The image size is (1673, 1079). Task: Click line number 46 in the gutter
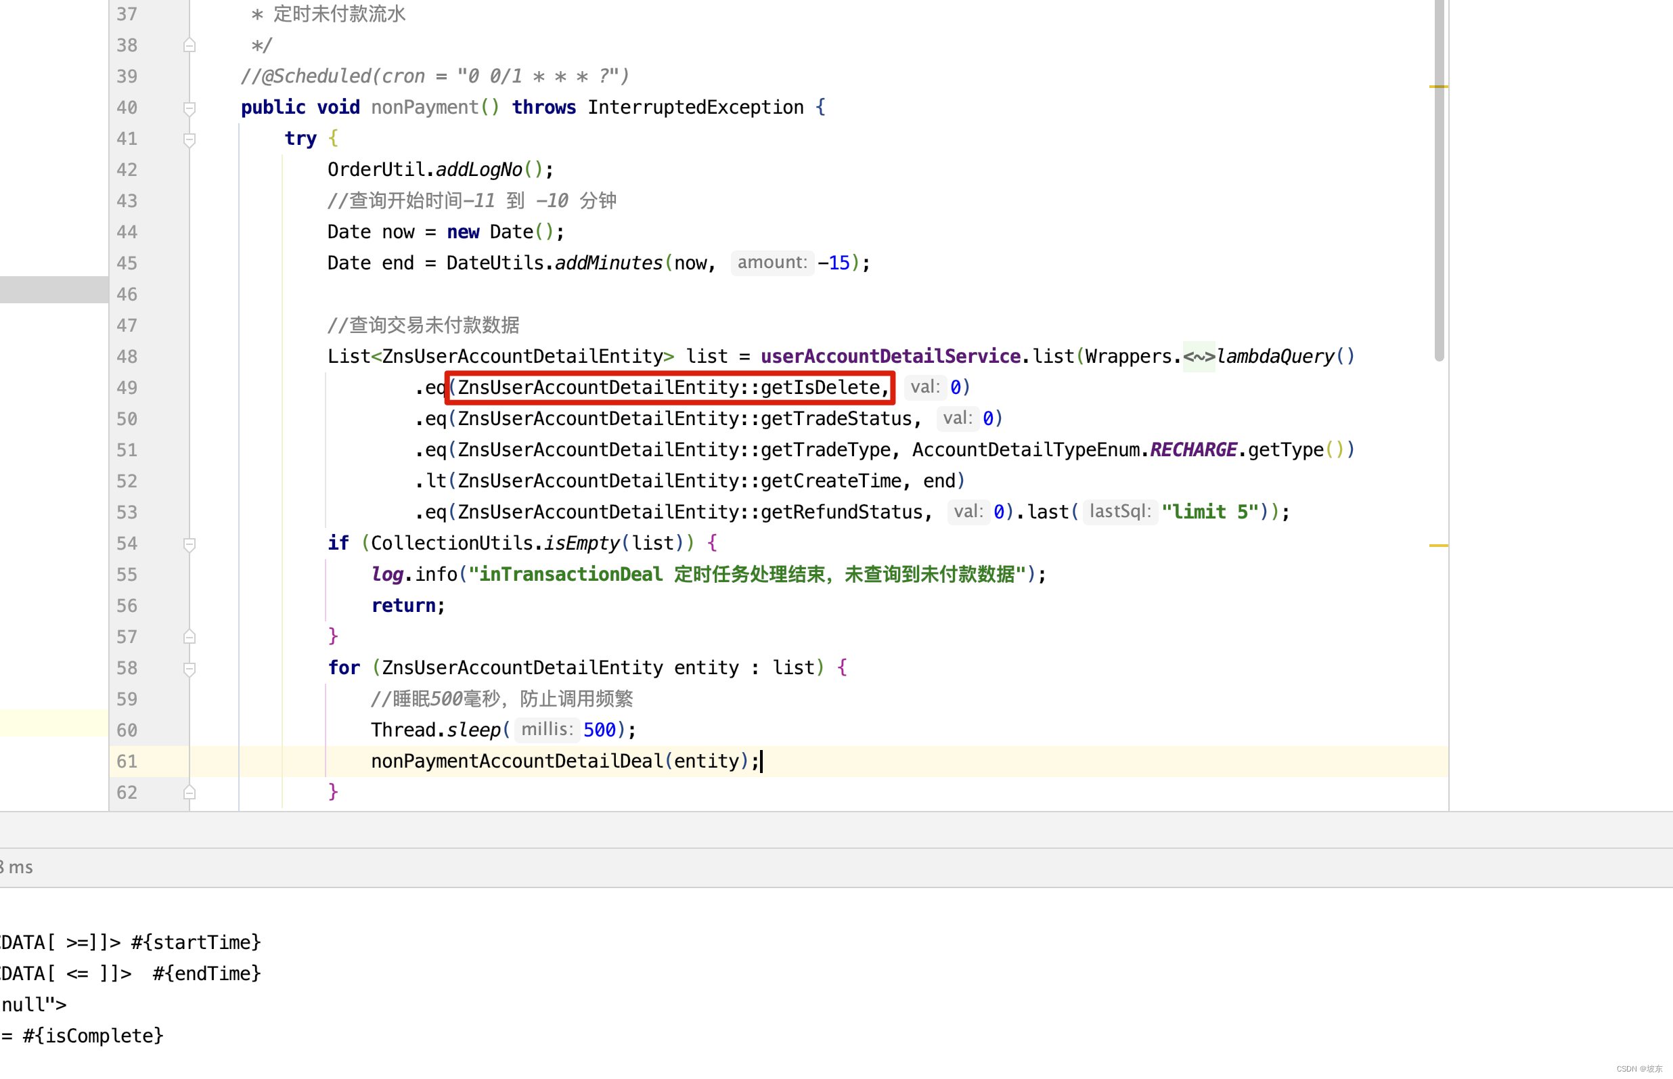tap(127, 294)
